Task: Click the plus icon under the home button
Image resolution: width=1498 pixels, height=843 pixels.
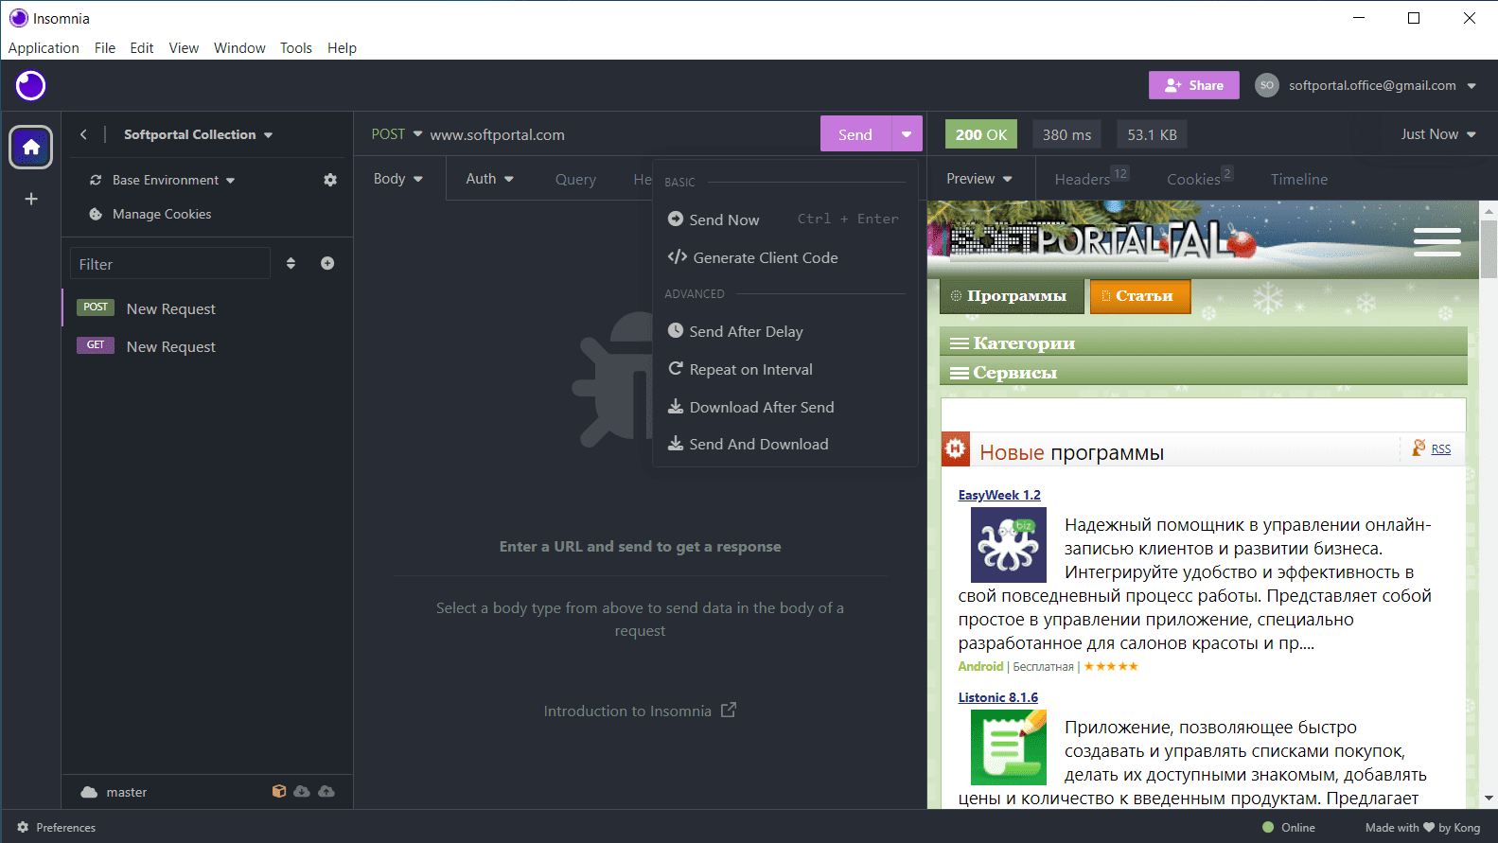Action: 31,199
